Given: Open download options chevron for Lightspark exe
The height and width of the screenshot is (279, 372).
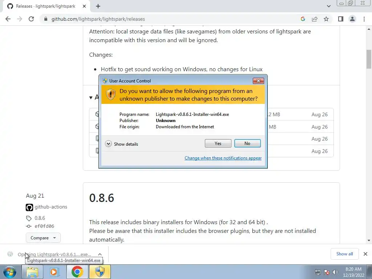Looking at the screenshot, I should [x=100, y=254].
